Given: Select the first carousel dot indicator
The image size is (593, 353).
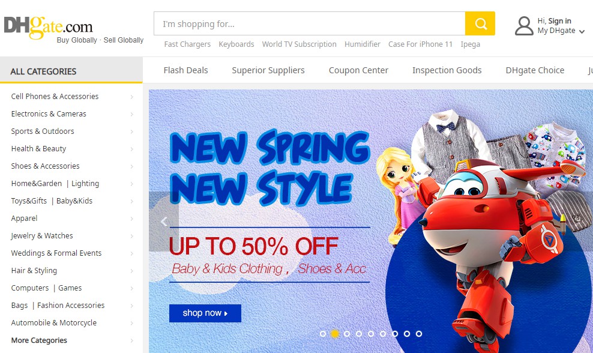Looking at the screenshot, I should tap(323, 334).
